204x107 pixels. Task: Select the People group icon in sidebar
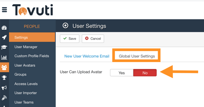[x=4, y=67]
